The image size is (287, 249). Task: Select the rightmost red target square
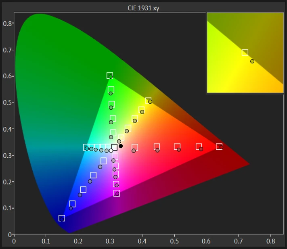[219, 146]
